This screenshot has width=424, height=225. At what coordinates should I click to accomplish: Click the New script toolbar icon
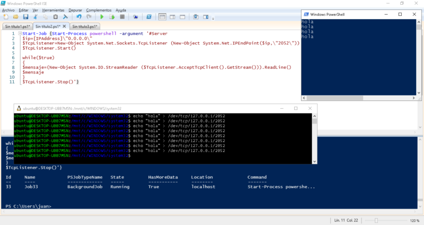click(5, 17)
